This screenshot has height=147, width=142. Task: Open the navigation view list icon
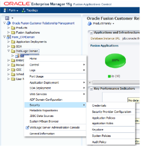pyautogui.click(x=7, y=18)
